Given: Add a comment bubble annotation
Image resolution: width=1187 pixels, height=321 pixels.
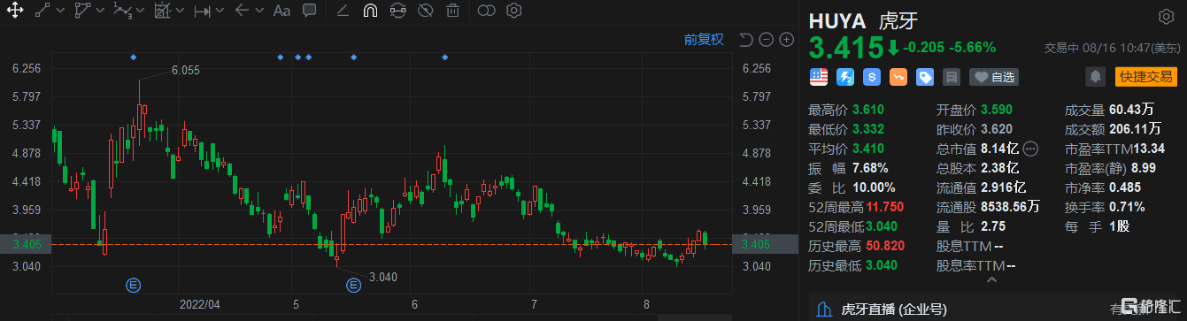Looking at the screenshot, I should (x=309, y=11).
